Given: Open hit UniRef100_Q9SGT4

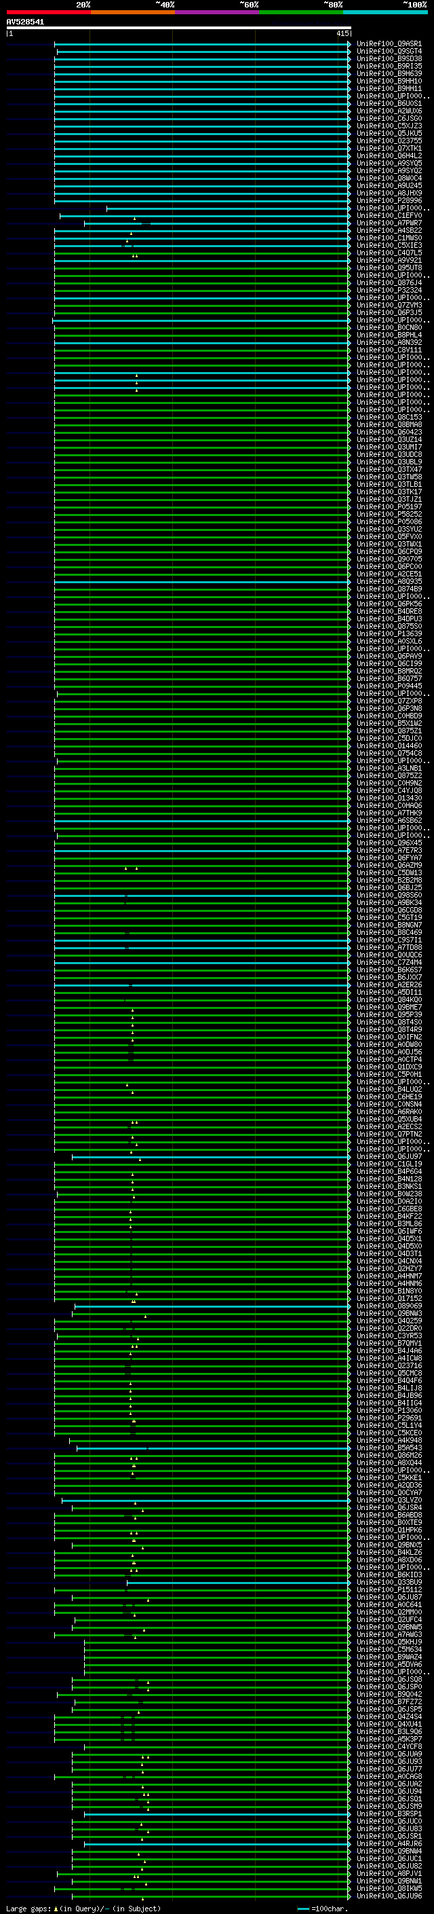Looking at the screenshot, I should [389, 52].
